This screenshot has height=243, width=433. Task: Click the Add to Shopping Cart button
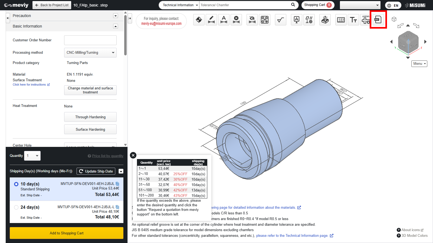point(67,233)
